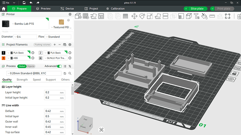The image size is (241, 135).
Task: Switch to the Preview tab
Action: (43, 9)
